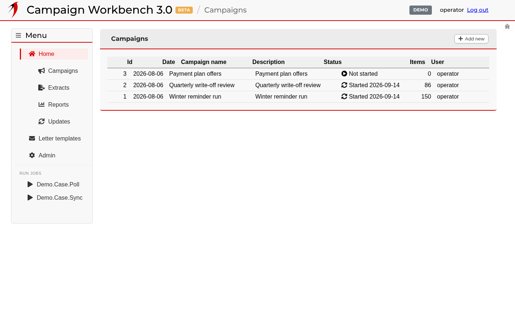Click the operator username in header
The height and width of the screenshot is (331, 515).
(452, 10)
